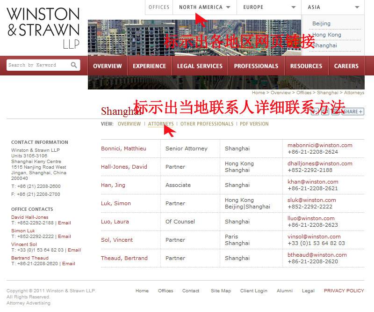374x312 pixels.
Task: Click Offices in the breadcrumb trail
Action: [x=304, y=92]
